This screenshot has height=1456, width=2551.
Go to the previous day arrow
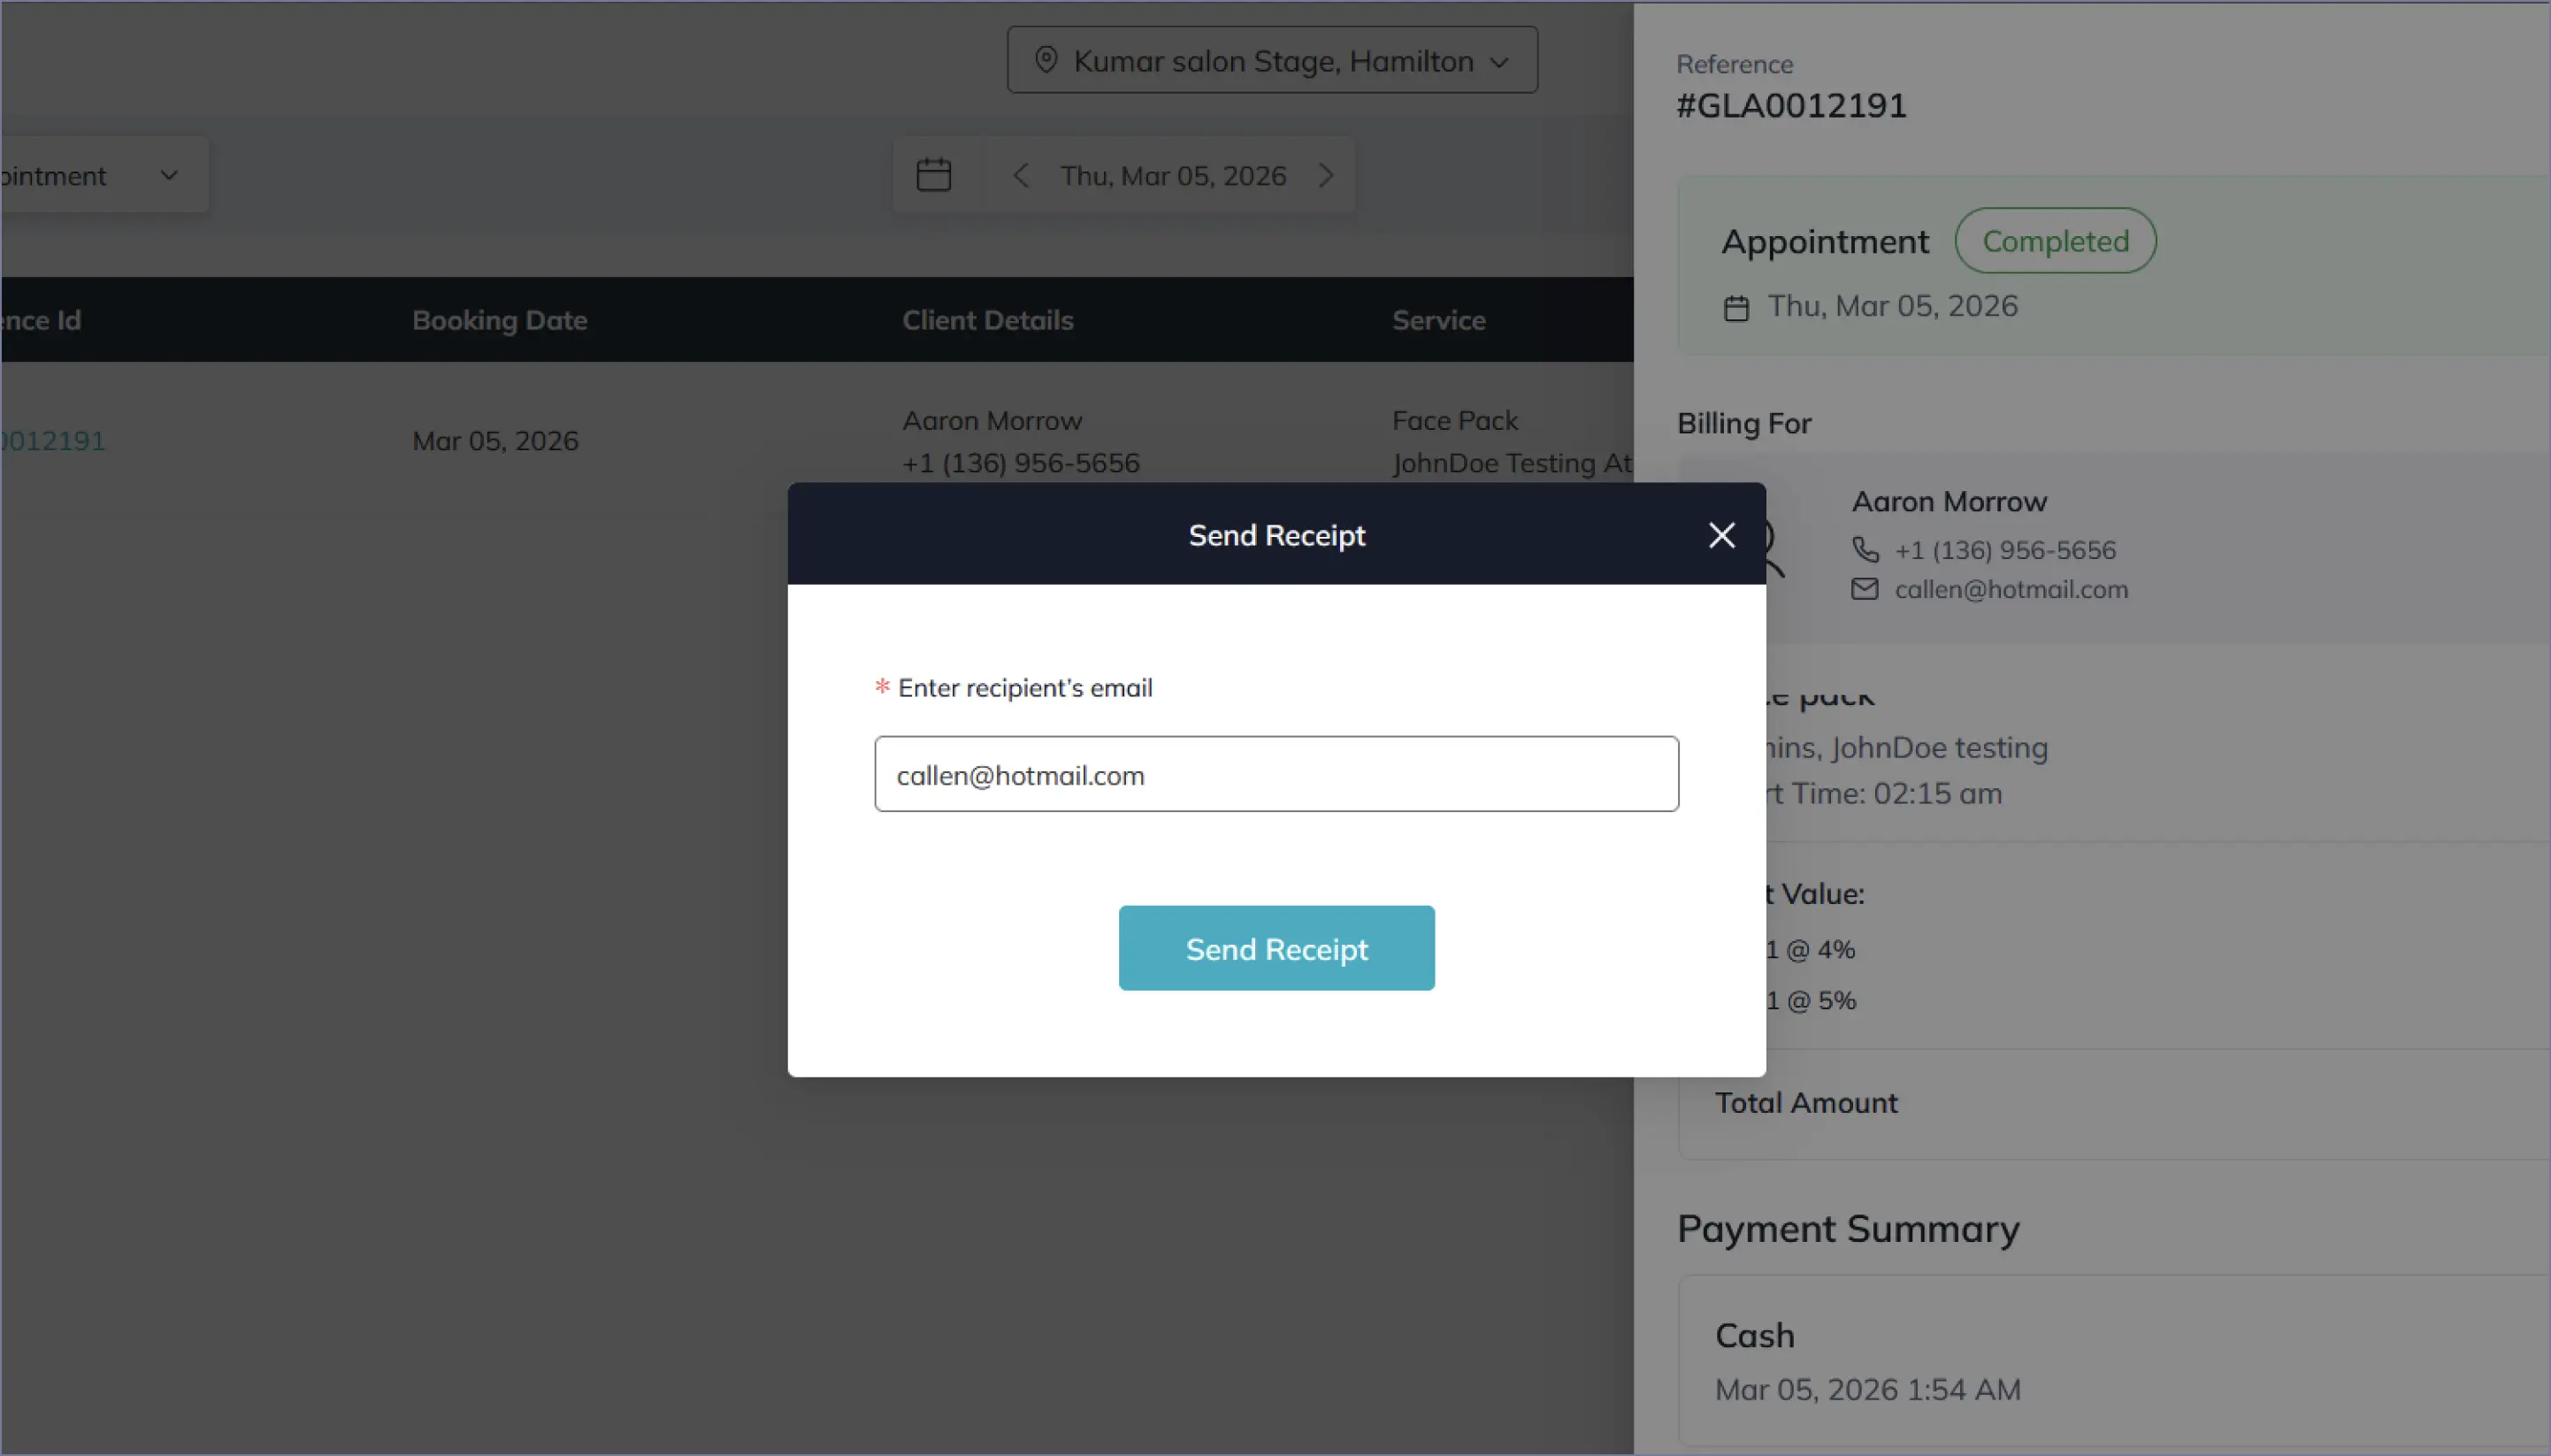coord(1020,176)
